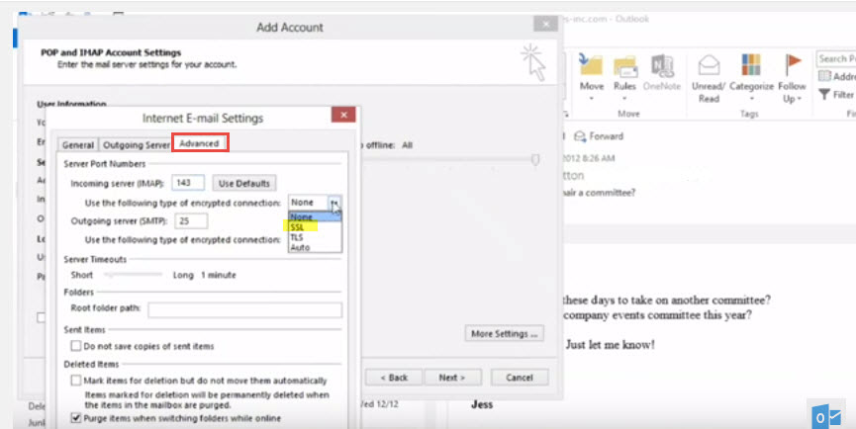
Task: Click the Filter funnel icon in ribbon
Action: [x=824, y=95]
